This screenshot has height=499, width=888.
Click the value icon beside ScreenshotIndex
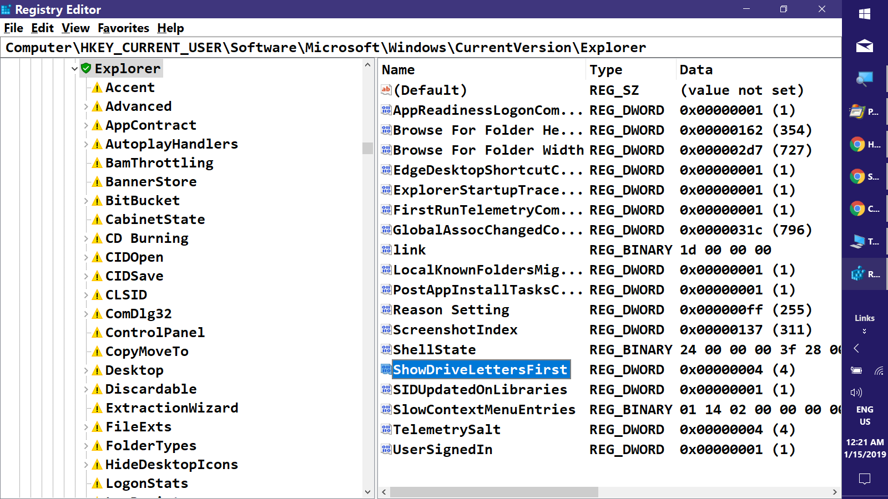click(x=386, y=329)
